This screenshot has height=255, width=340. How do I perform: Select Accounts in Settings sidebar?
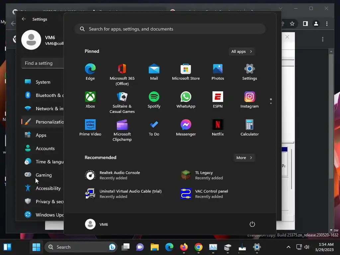(x=43, y=148)
